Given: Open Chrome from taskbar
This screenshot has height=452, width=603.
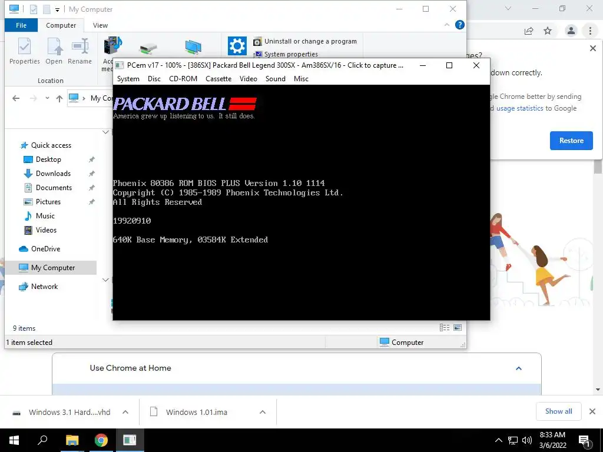Looking at the screenshot, I should (101, 440).
